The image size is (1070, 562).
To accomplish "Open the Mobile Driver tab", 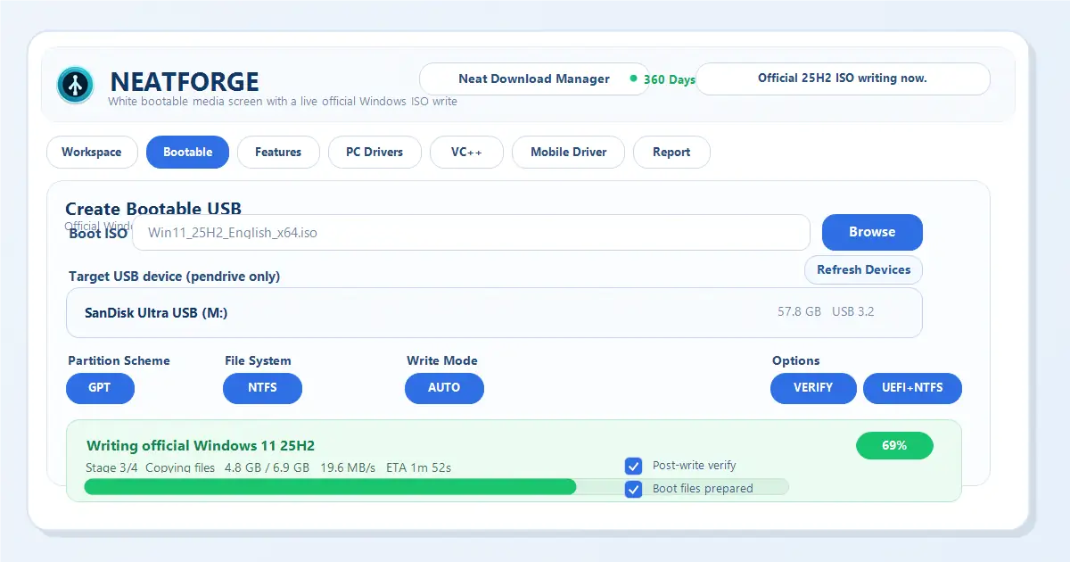I will click(568, 153).
